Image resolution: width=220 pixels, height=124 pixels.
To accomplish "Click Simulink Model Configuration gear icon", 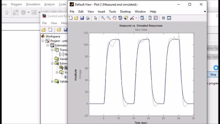I will [x=23, y=12].
